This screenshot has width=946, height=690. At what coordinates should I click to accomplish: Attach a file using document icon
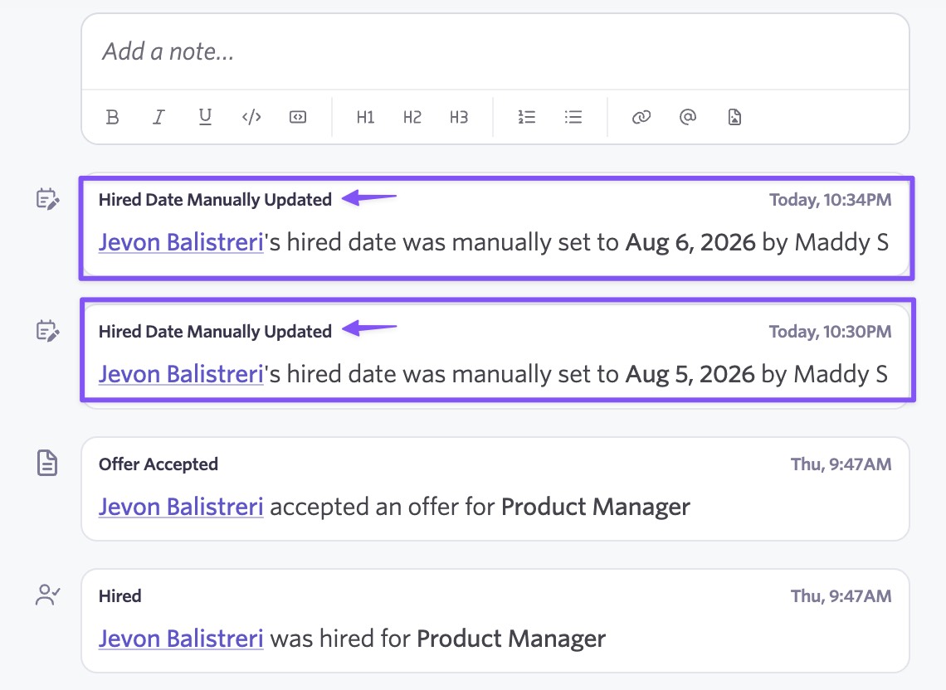click(x=734, y=117)
